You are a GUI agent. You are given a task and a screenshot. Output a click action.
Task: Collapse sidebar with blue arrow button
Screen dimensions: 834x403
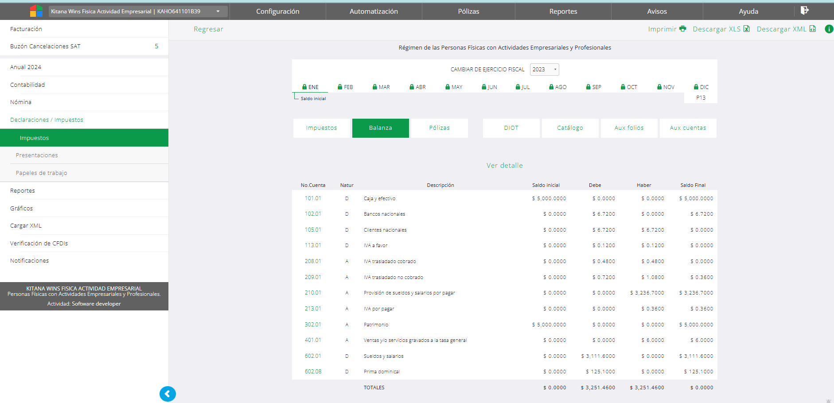click(168, 394)
